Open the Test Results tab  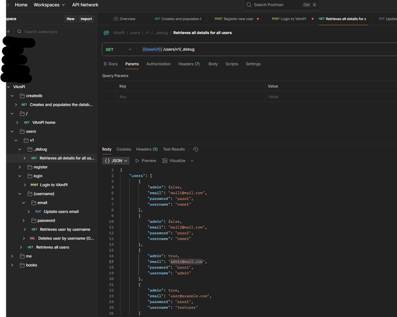(174, 149)
